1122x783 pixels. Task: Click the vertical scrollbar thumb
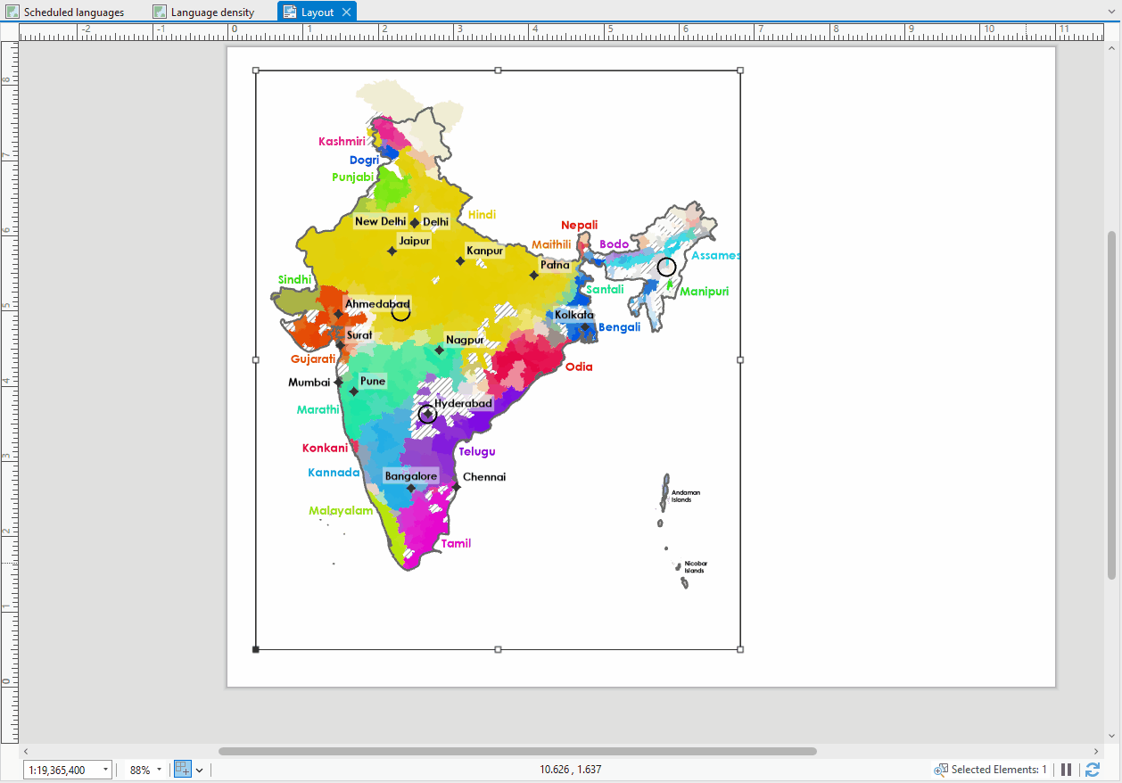(1111, 405)
